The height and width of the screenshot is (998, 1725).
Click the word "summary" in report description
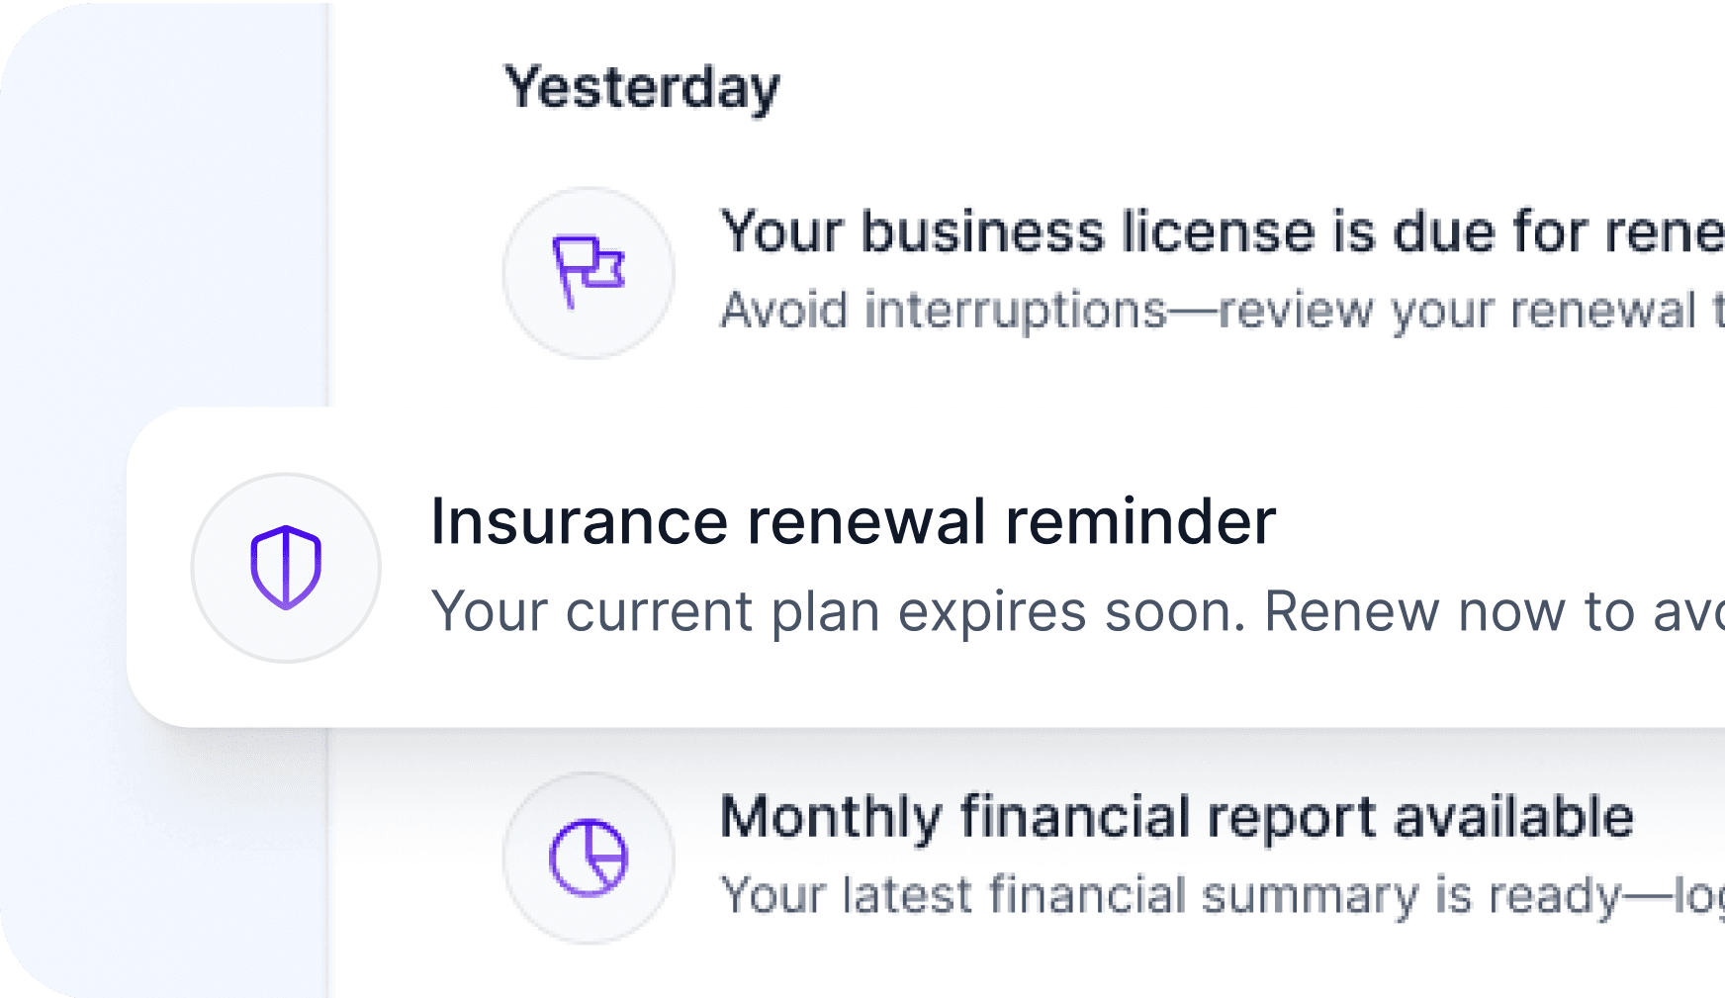(x=1310, y=896)
